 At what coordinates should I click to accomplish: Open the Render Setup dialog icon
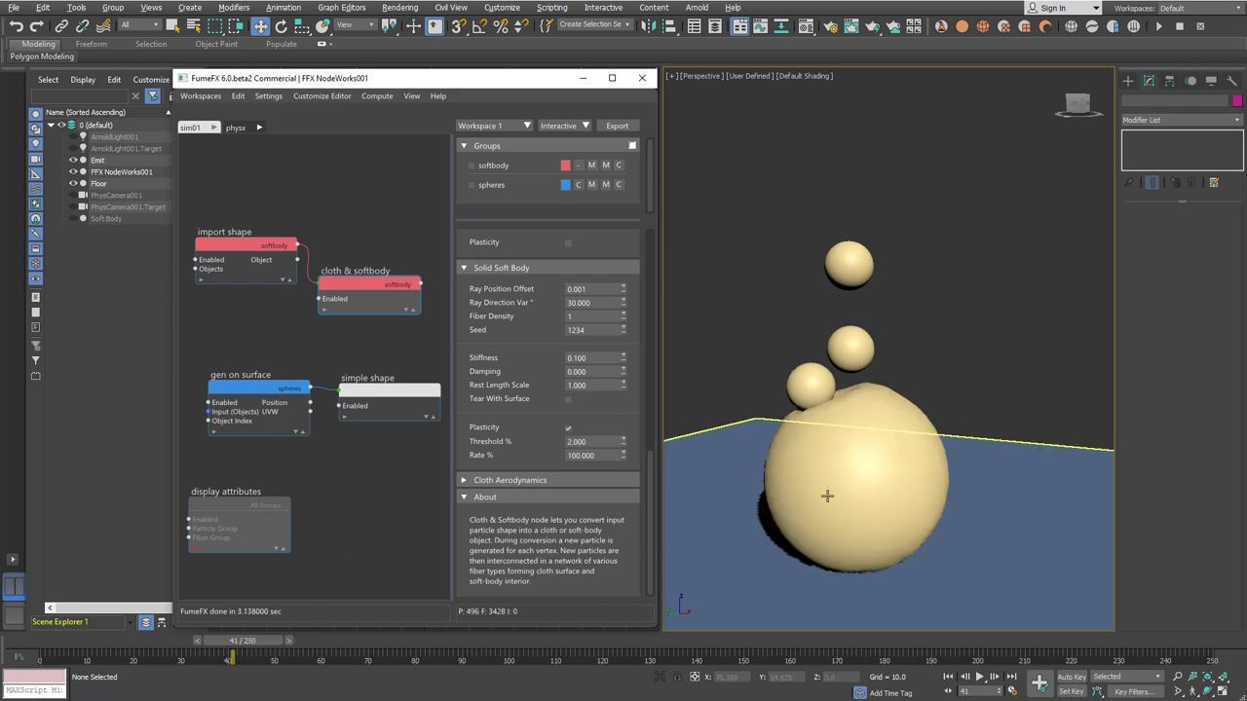coord(829,26)
